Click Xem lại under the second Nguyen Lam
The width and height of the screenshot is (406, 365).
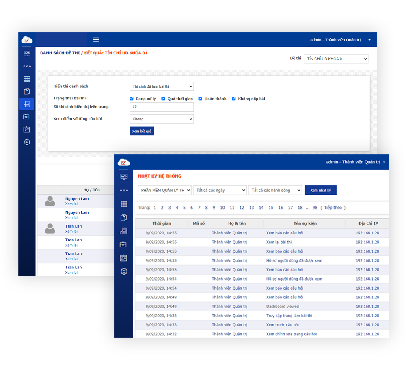(71, 217)
